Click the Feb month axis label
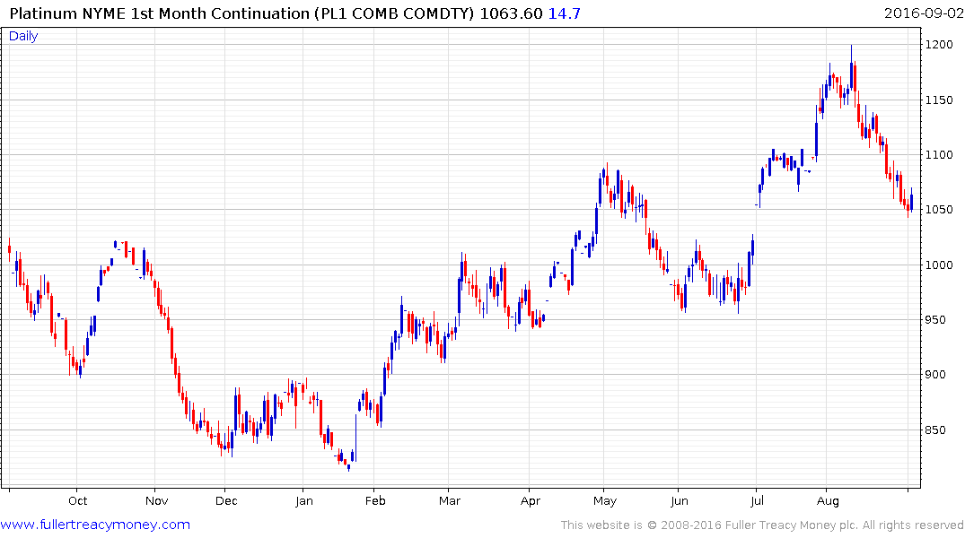Screen dimensions: 965x538 [375, 501]
